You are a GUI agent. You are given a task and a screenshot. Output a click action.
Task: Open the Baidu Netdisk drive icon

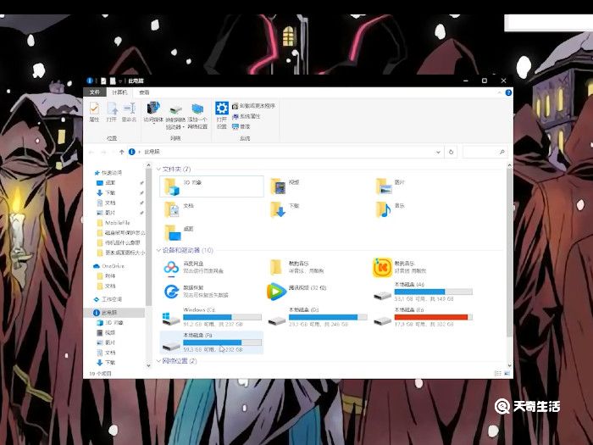pyautogui.click(x=172, y=268)
